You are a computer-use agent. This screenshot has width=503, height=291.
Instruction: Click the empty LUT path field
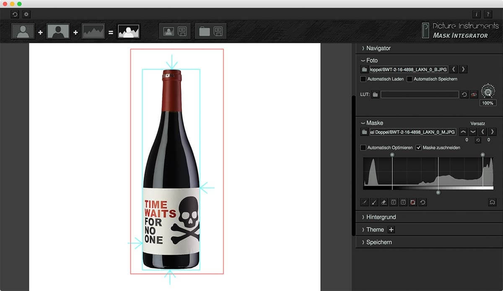click(420, 95)
